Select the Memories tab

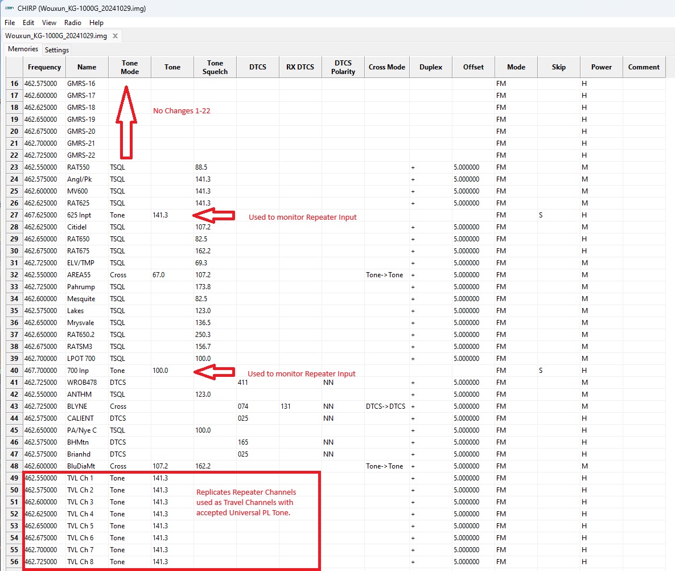(x=23, y=49)
